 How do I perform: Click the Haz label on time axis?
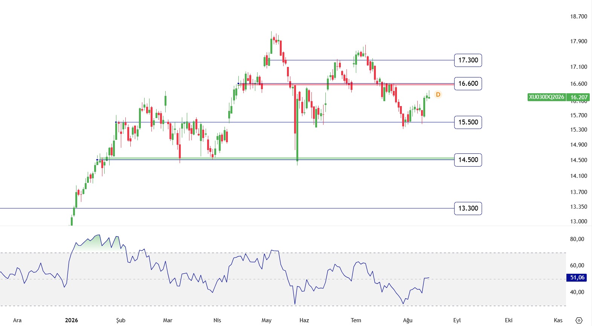coord(304,320)
